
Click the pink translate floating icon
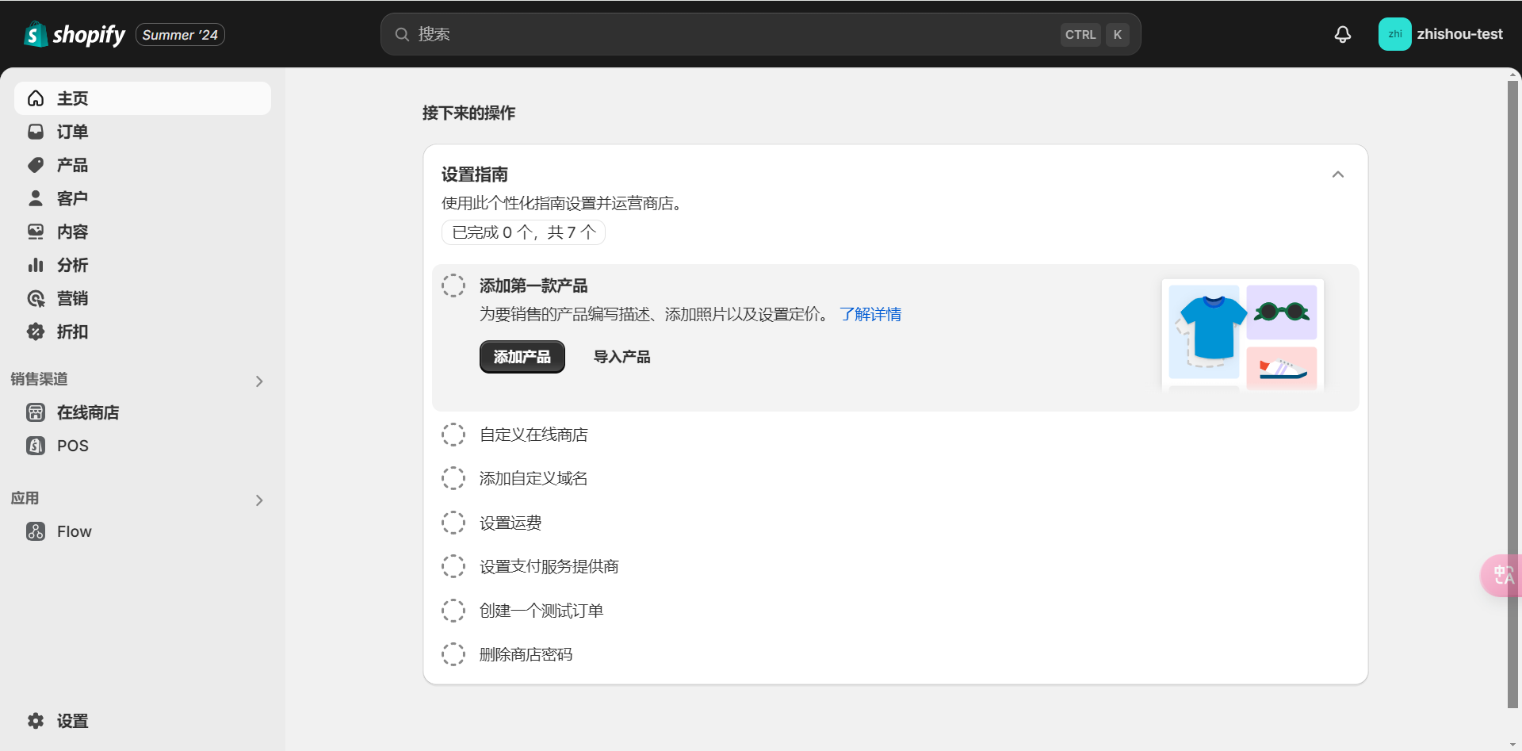click(x=1501, y=576)
